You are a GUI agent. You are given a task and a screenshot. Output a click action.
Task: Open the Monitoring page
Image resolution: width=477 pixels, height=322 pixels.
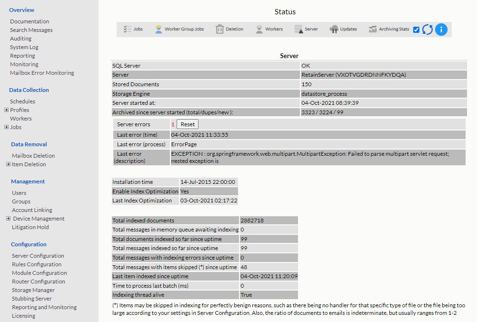click(x=24, y=64)
